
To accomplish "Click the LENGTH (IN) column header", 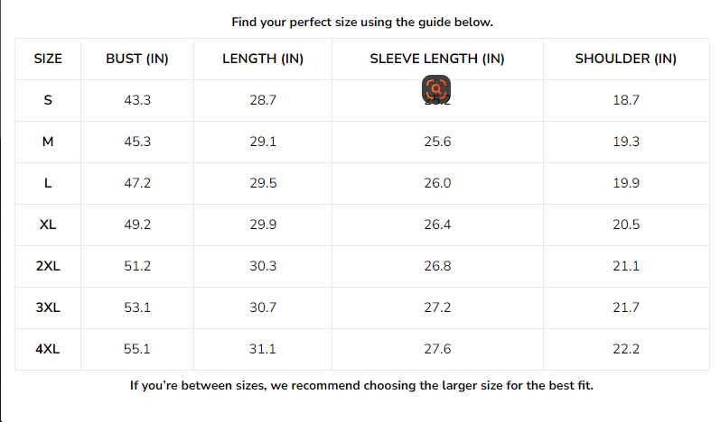I will pos(263,60).
